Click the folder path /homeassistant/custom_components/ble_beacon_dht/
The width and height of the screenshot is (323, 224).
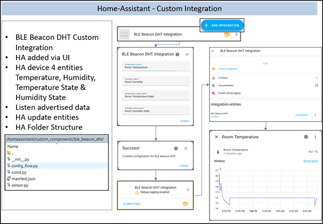tap(55, 139)
